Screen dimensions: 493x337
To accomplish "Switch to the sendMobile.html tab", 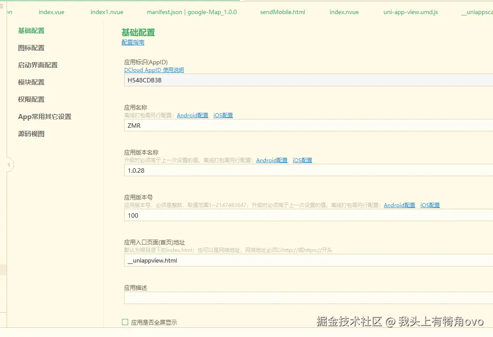I will 282,12.
